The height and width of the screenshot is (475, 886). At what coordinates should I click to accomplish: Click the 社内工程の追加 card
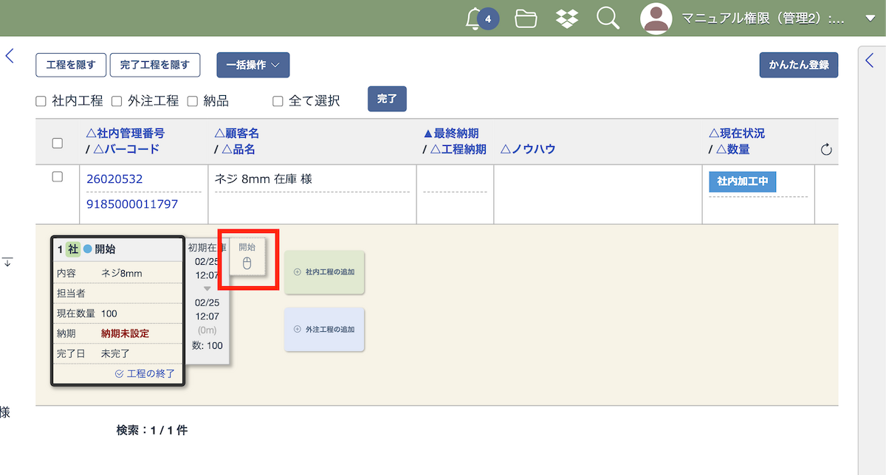[324, 272]
